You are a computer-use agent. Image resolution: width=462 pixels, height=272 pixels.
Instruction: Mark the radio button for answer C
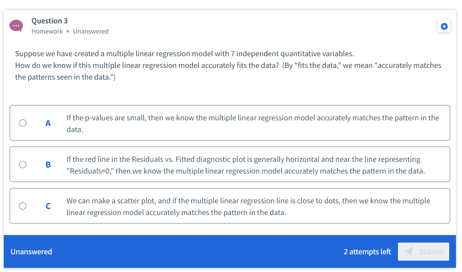[23, 206]
